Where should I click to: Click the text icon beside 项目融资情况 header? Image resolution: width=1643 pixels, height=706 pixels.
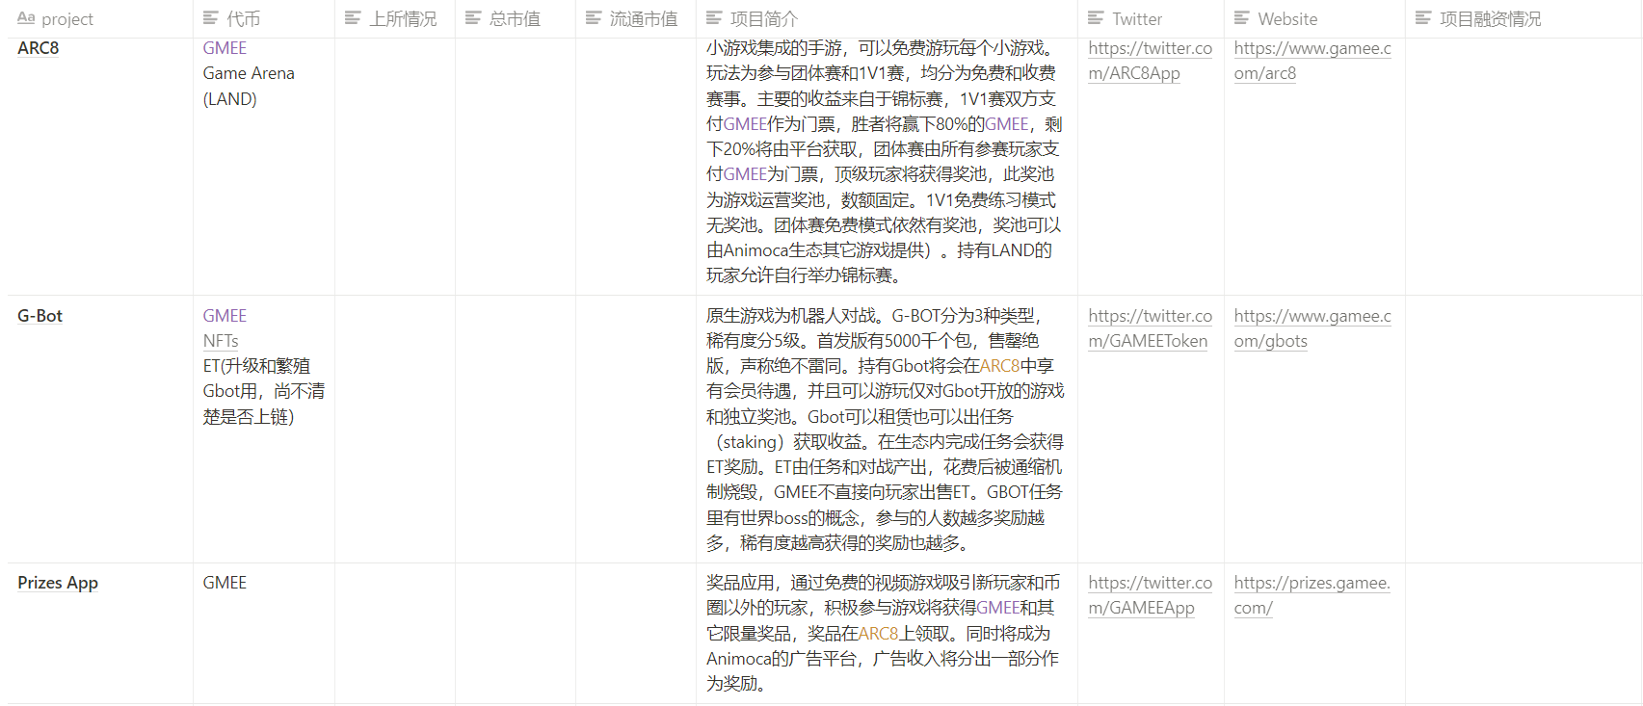coord(1423,18)
